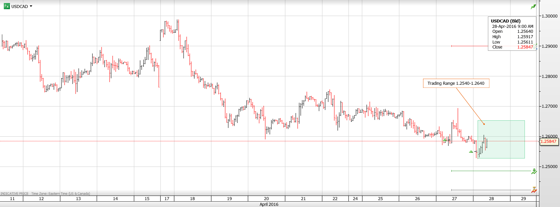Click the green triangle marker on day 27
Image resolution: width=560 pixels, height=207 pixels.
click(x=445, y=141)
